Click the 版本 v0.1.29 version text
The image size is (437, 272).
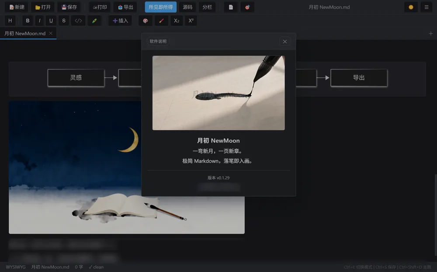tap(218, 178)
